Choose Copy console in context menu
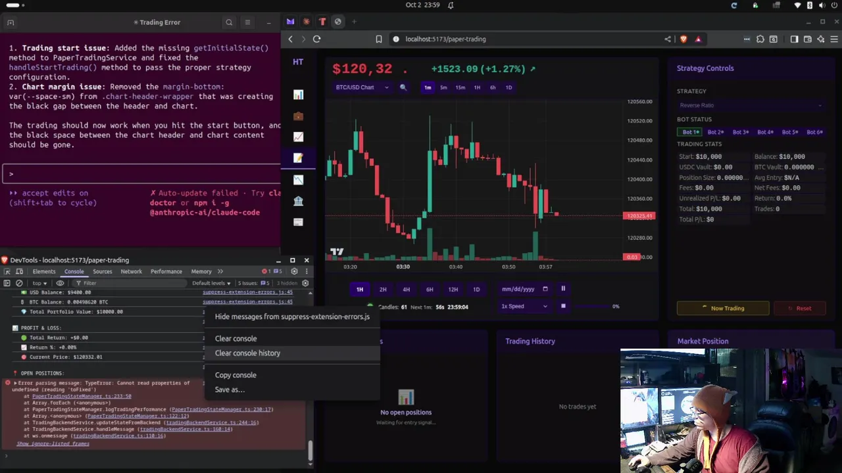Viewport: 842px width, 473px height. pos(293,375)
